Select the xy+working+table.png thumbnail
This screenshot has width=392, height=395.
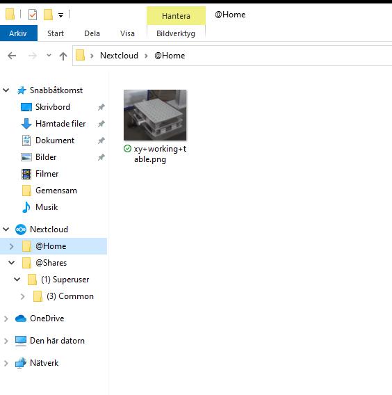[155, 115]
